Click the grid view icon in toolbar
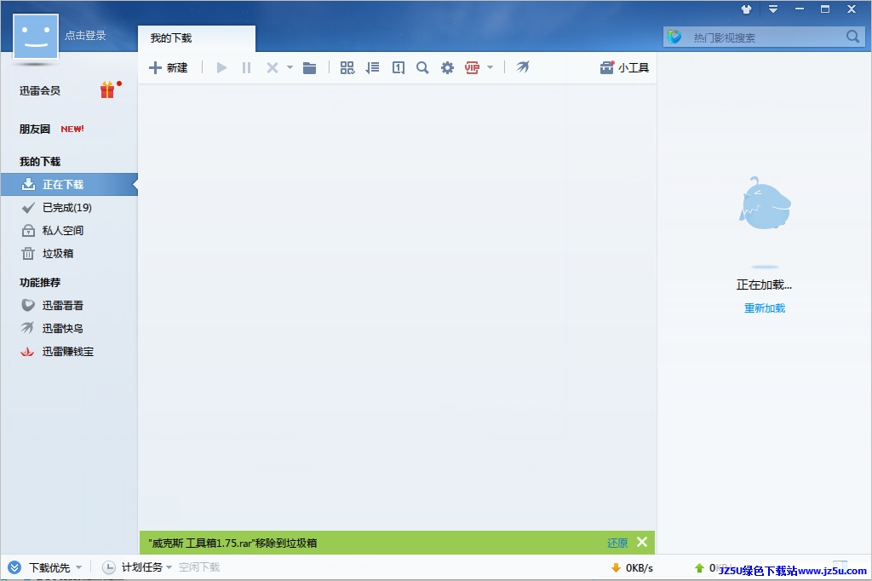This screenshot has width=872, height=581. click(x=347, y=68)
